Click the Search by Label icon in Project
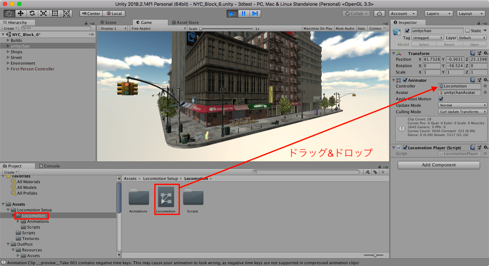 [375, 172]
